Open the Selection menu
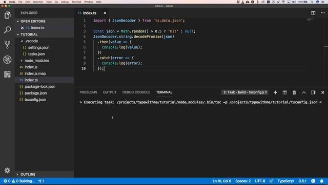The height and width of the screenshot is (185, 328). tap(38, 2)
